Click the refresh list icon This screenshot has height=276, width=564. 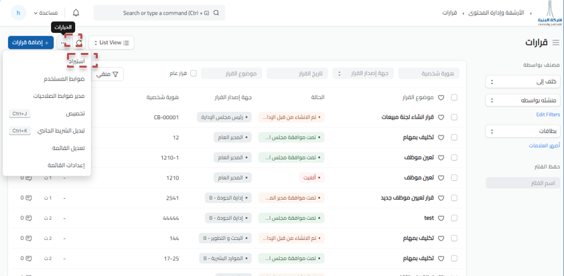click(79, 42)
